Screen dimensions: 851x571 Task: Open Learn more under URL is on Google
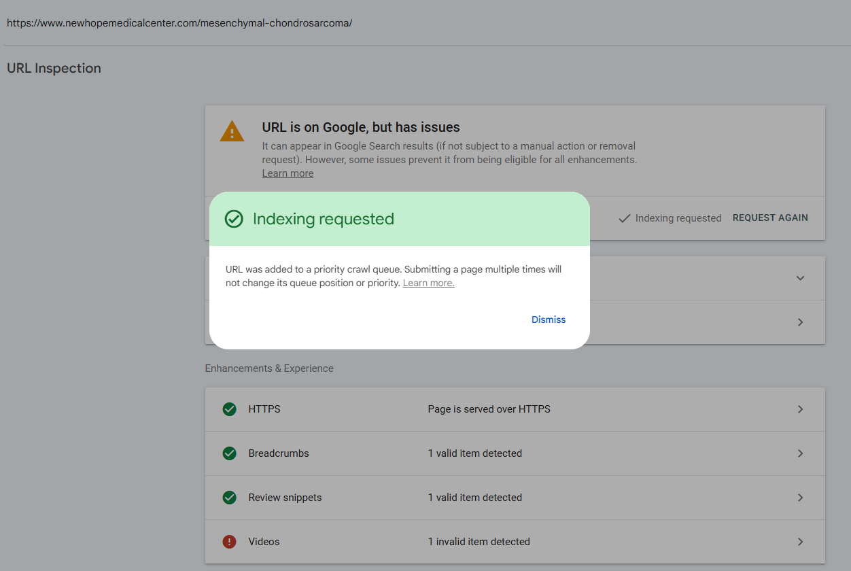click(288, 173)
